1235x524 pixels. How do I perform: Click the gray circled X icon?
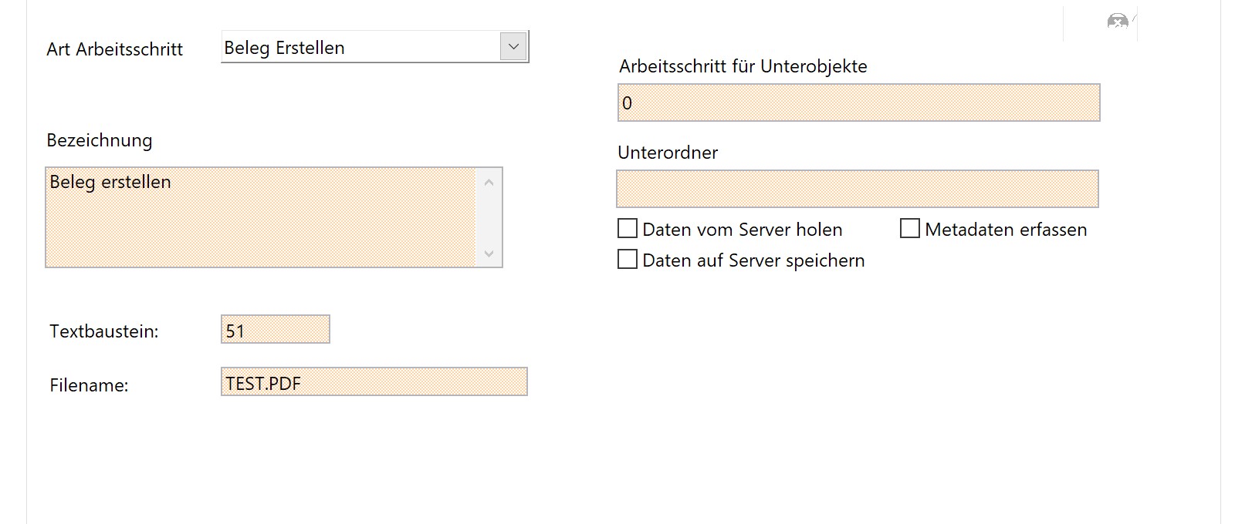tap(1117, 22)
